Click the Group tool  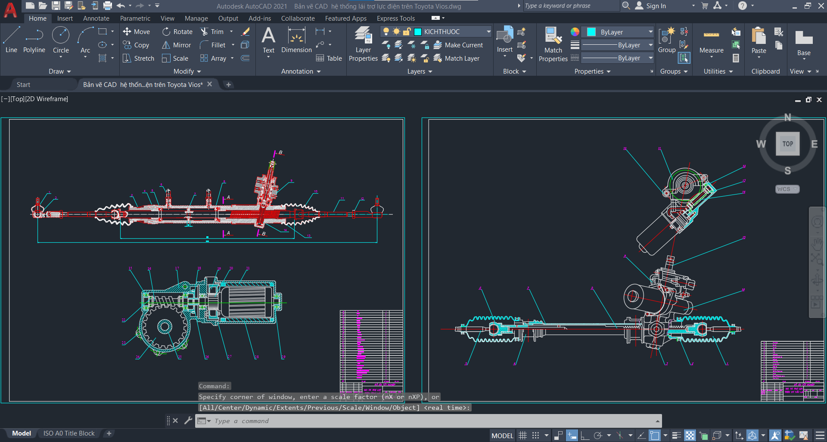[x=666, y=40]
